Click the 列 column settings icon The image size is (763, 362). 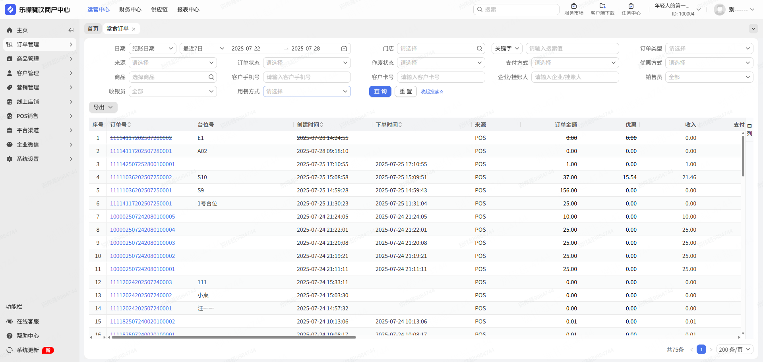(749, 126)
